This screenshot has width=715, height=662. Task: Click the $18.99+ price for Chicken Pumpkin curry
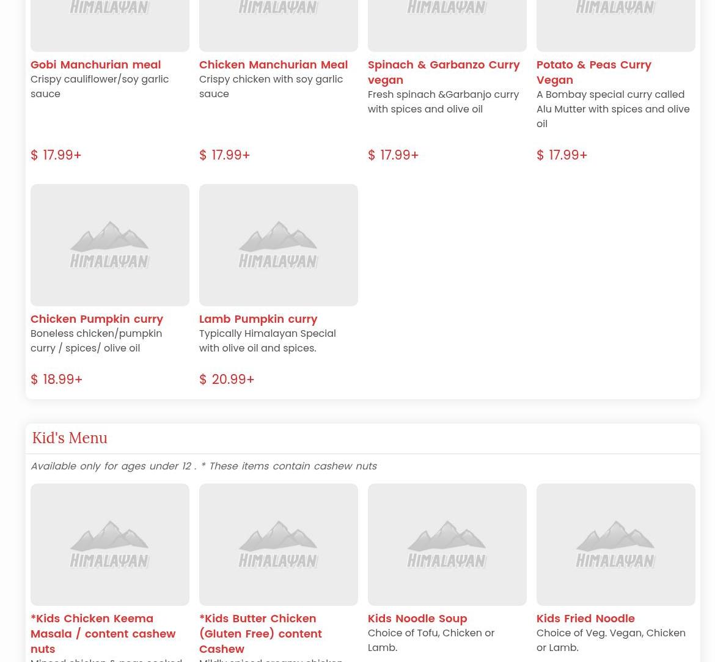56,380
